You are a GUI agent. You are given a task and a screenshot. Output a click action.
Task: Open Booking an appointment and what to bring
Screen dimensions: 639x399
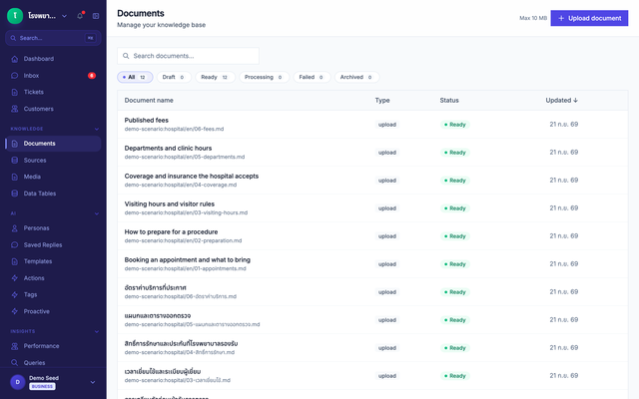(x=188, y=259)
